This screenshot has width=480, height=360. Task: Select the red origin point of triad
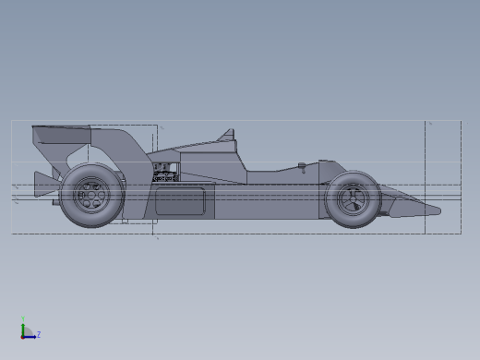[22, 338]
